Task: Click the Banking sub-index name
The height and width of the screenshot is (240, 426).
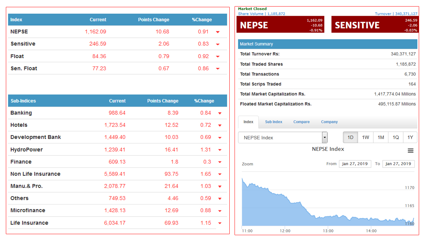Action: [21, 113]
